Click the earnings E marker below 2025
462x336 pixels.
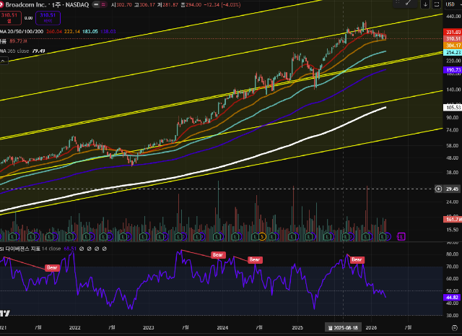[292, 236]
